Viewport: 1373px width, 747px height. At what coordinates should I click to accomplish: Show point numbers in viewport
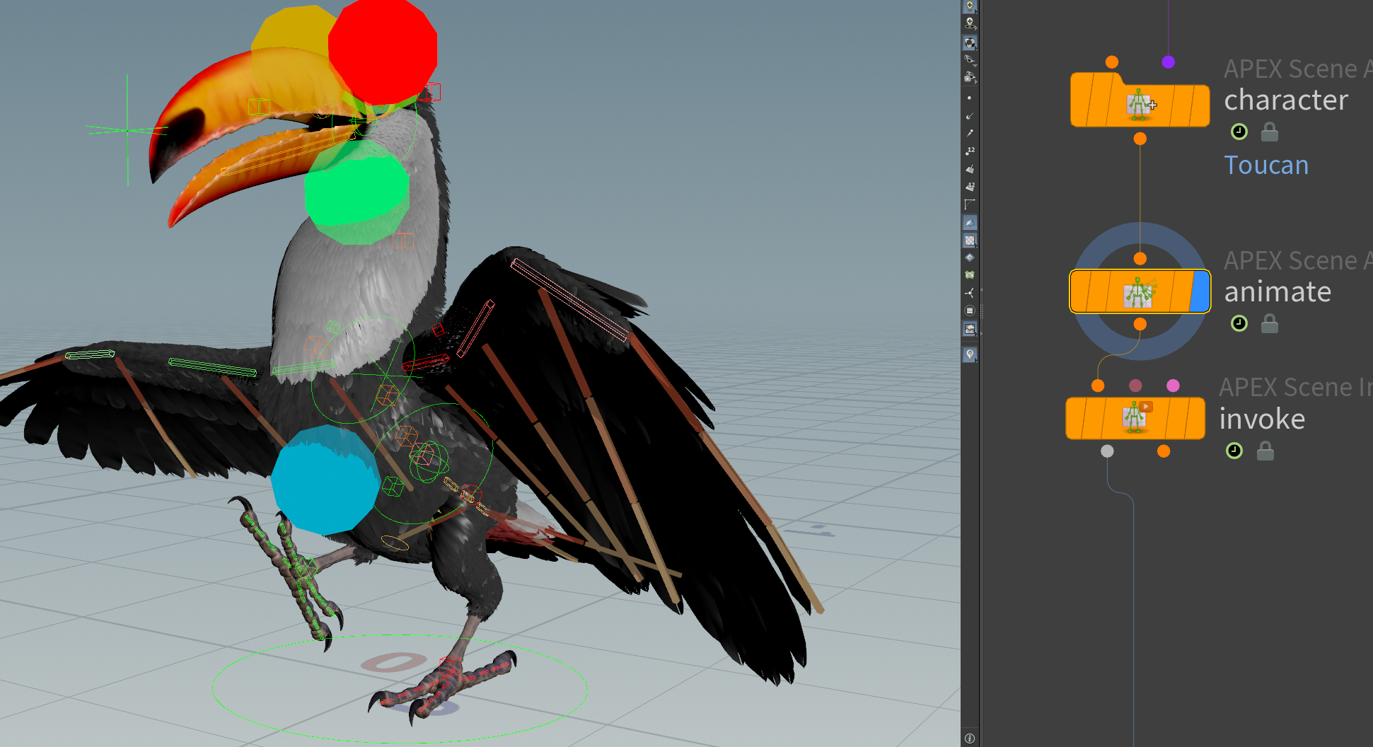(969, 151)
